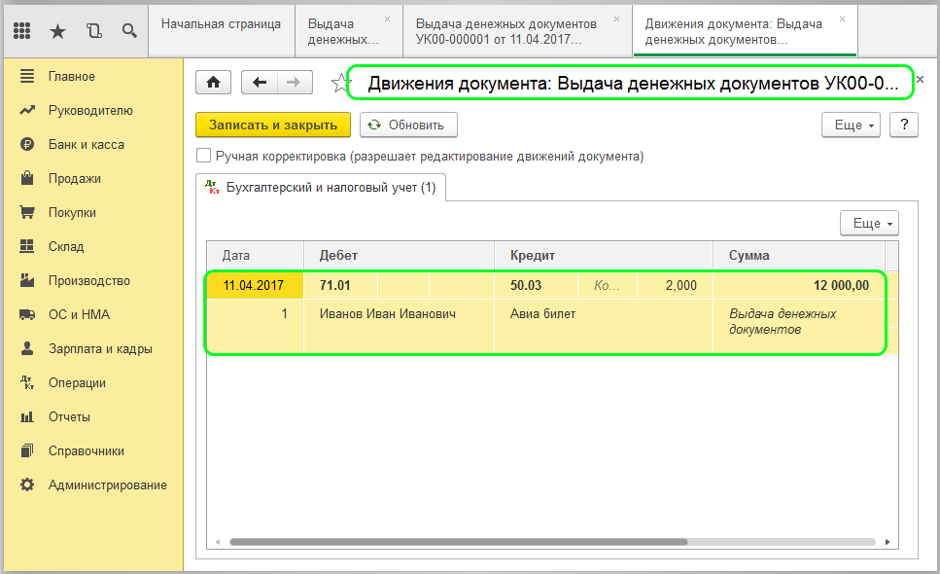Click scrollbar left arrow under table
Viewport: 940px width, 574px height.
tap(218, 542)
